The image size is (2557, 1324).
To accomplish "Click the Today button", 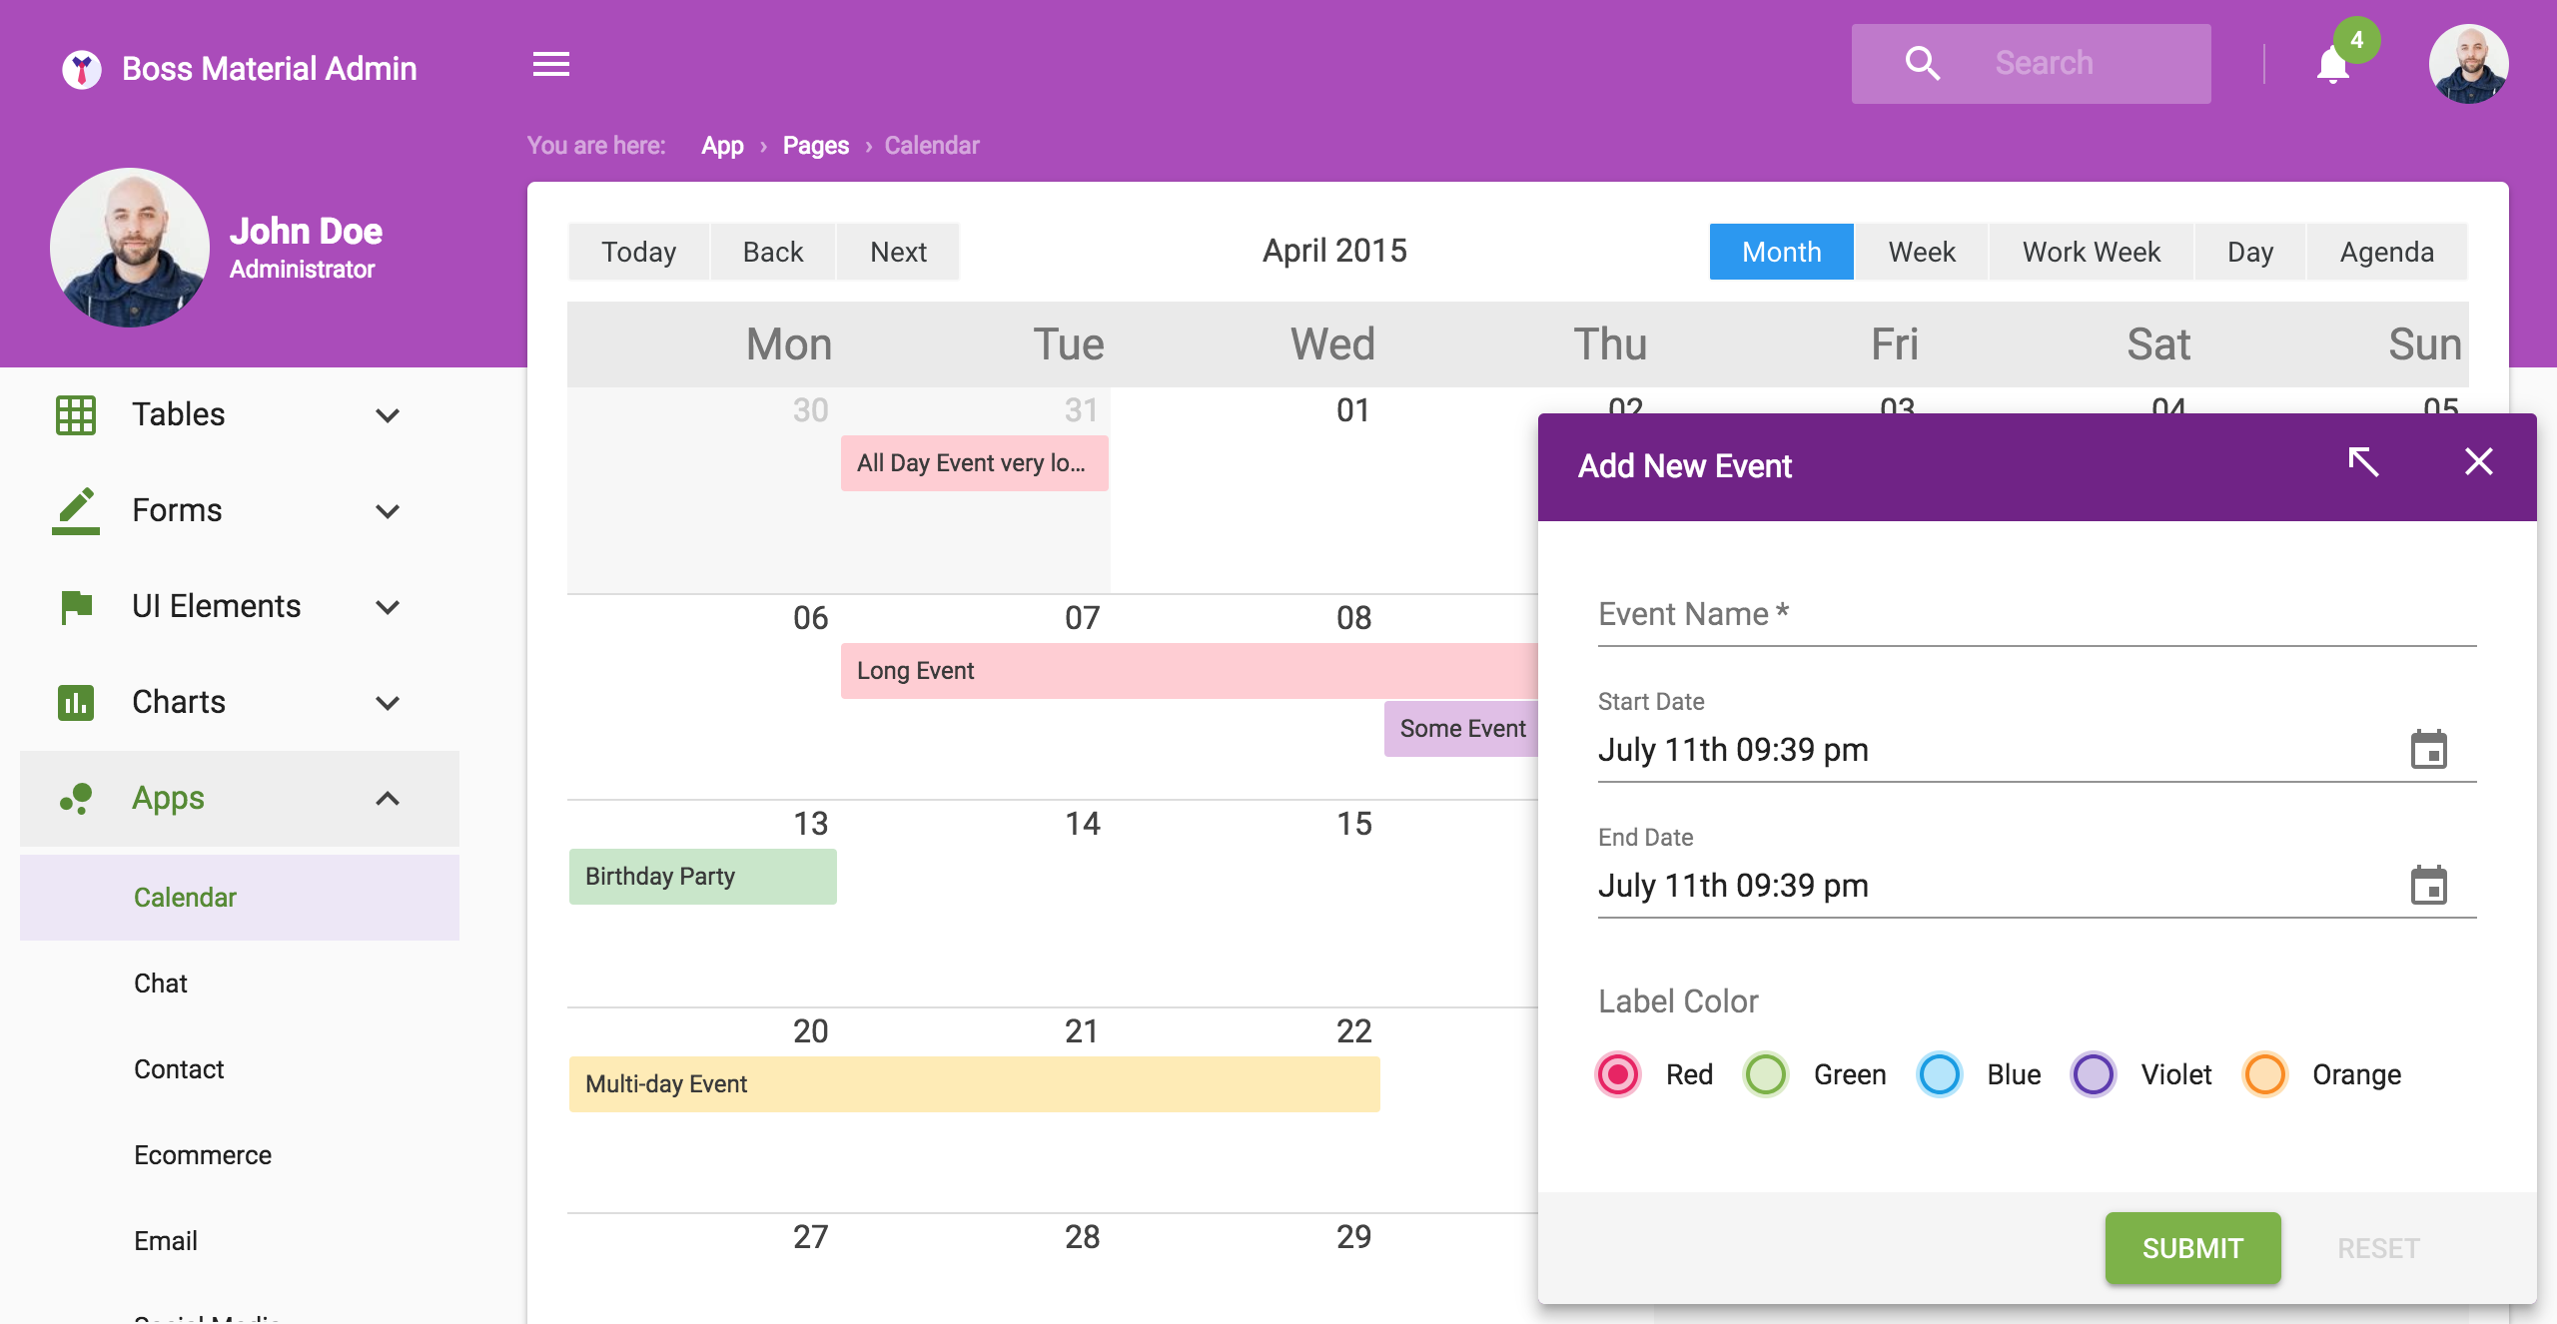I will (x=637, y=252).
